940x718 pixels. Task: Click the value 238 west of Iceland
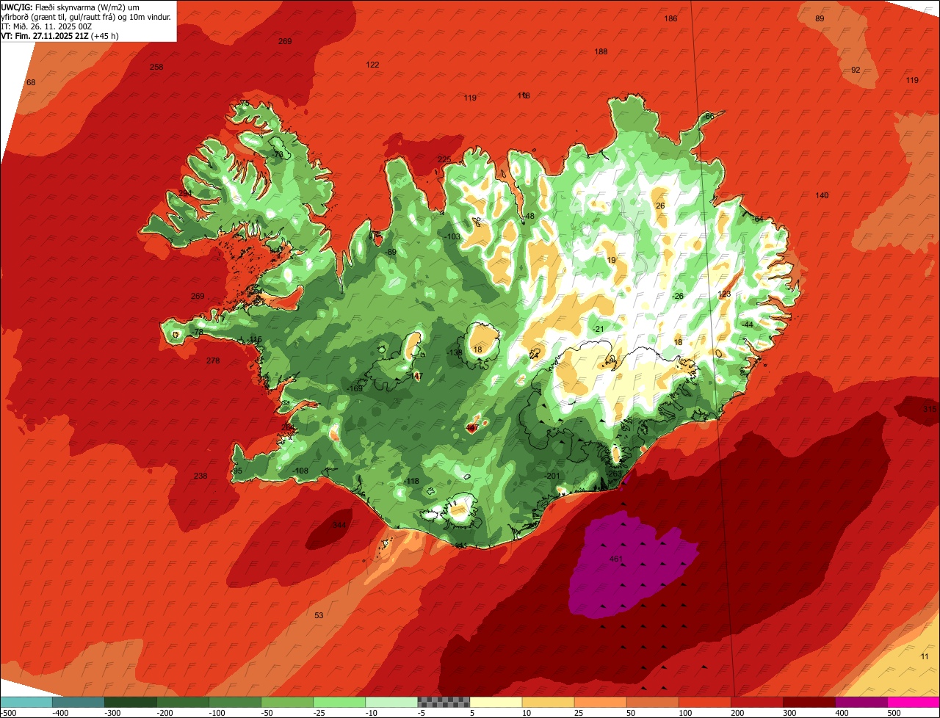[x=200, y=476]
